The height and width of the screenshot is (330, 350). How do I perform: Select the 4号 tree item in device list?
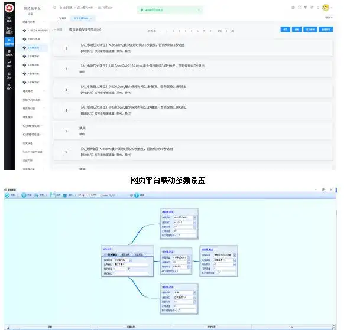coord(32,74)
